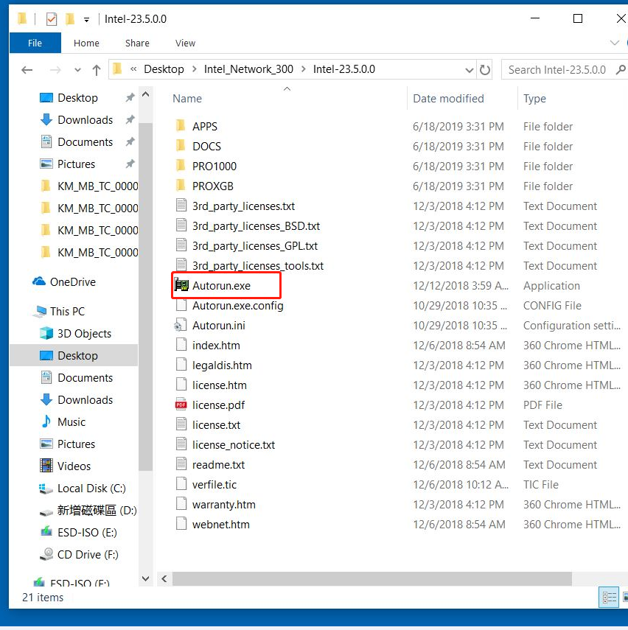Expand the ribbon with the chevron
This screenshot has width=628, height=630.
(615, 43)
